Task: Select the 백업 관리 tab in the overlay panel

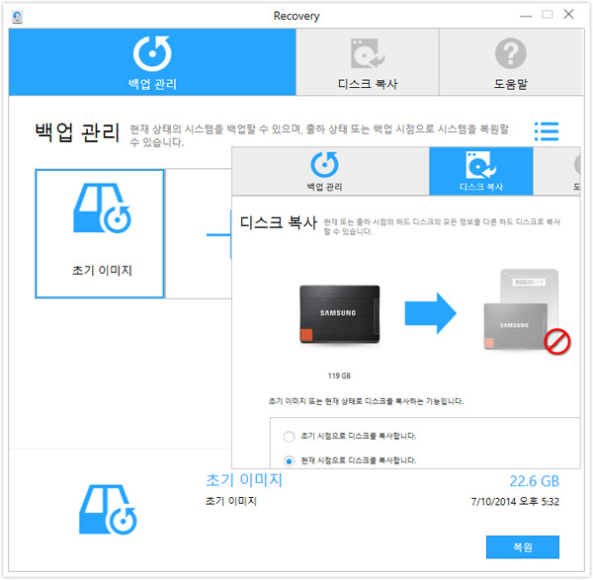Action: [x=330, y=171]
